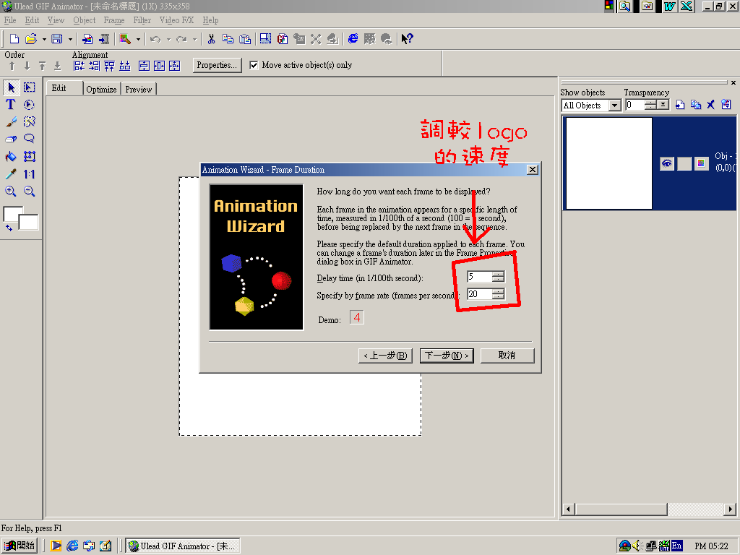Toggle the empty lock box beside eye
This screenshot has height=555, width=740.
coord(684,163)
